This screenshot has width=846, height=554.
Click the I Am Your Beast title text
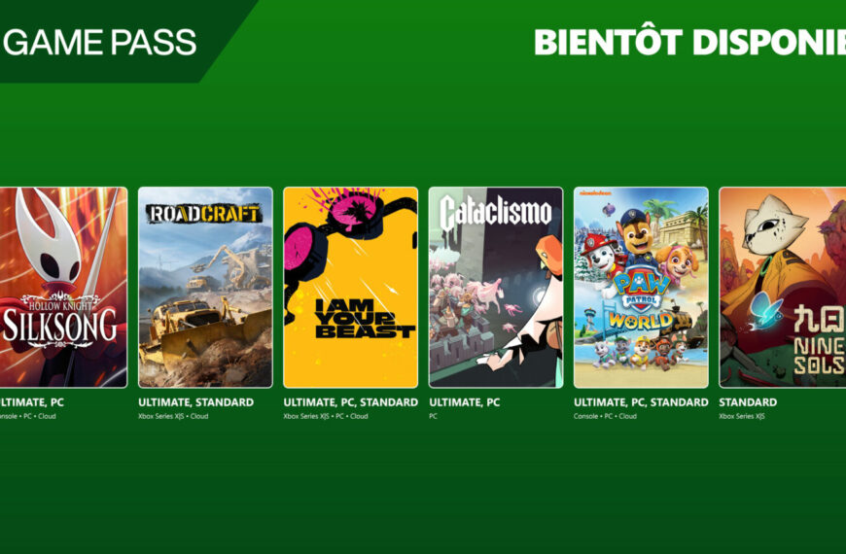365,318
